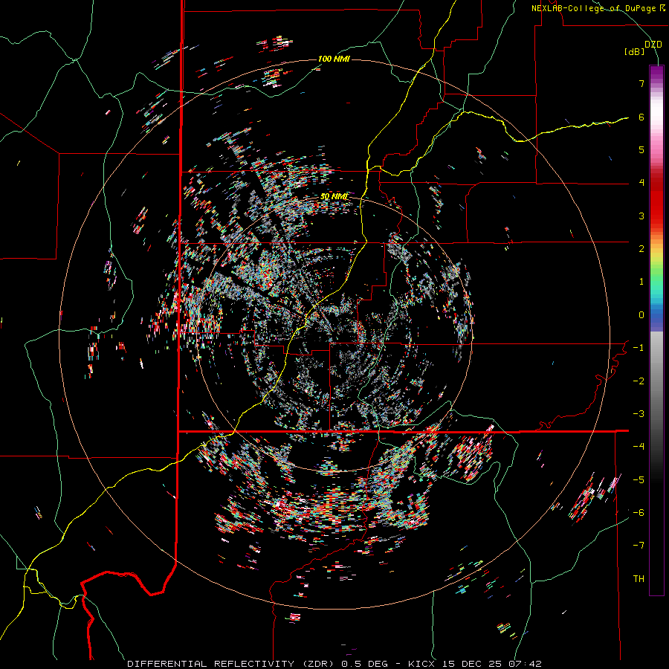Click the DIFFERENTIAL REFLECTIVITY (ZDR) caption text
Screen dimensions: 669x669
(232, 664)
